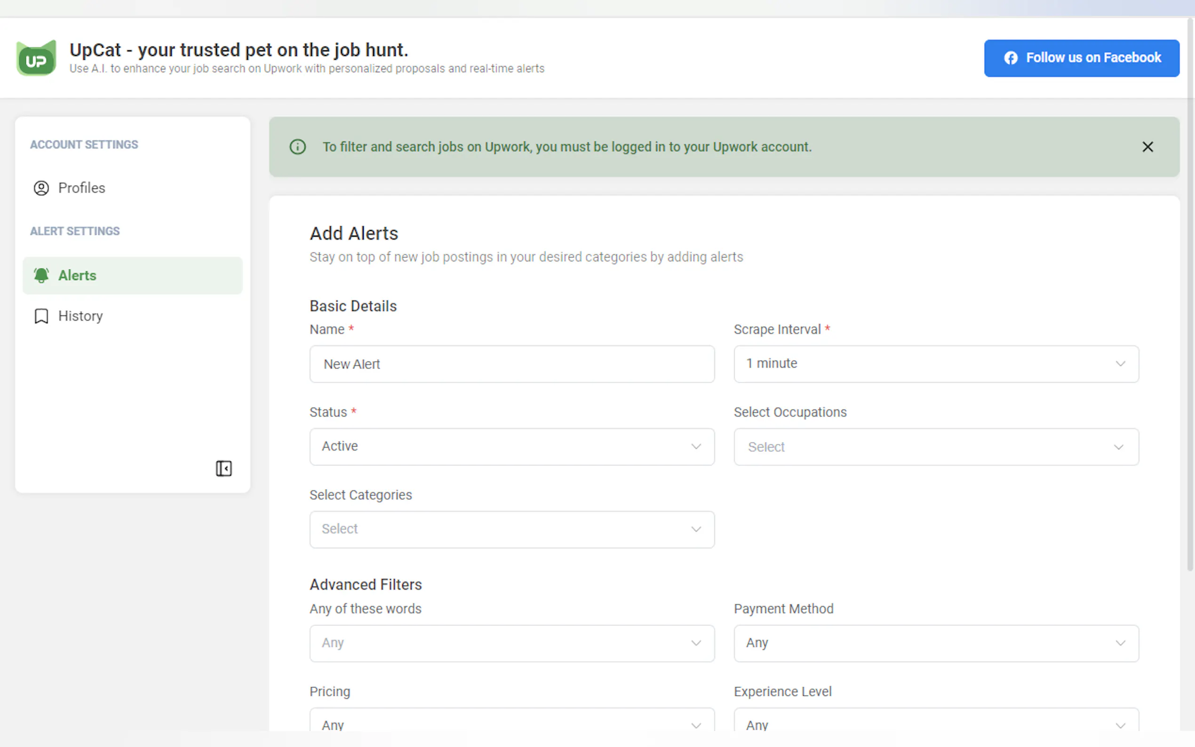Click the page vertical scrollbar
The image size is (1195, 747).
pos(1190,296)
